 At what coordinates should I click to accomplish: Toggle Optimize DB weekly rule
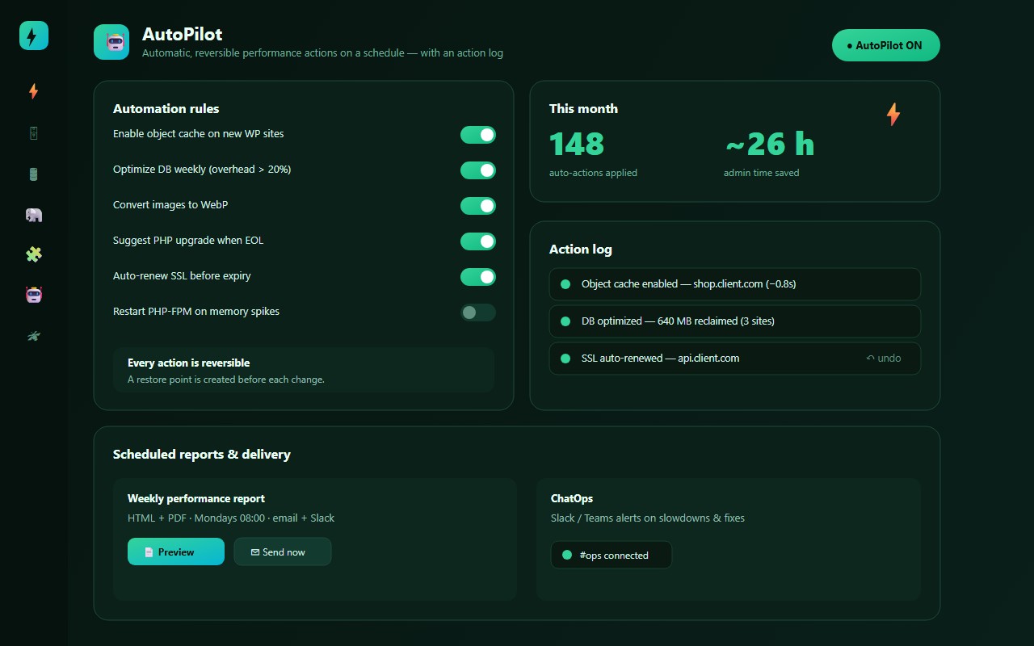pos(478,170)
